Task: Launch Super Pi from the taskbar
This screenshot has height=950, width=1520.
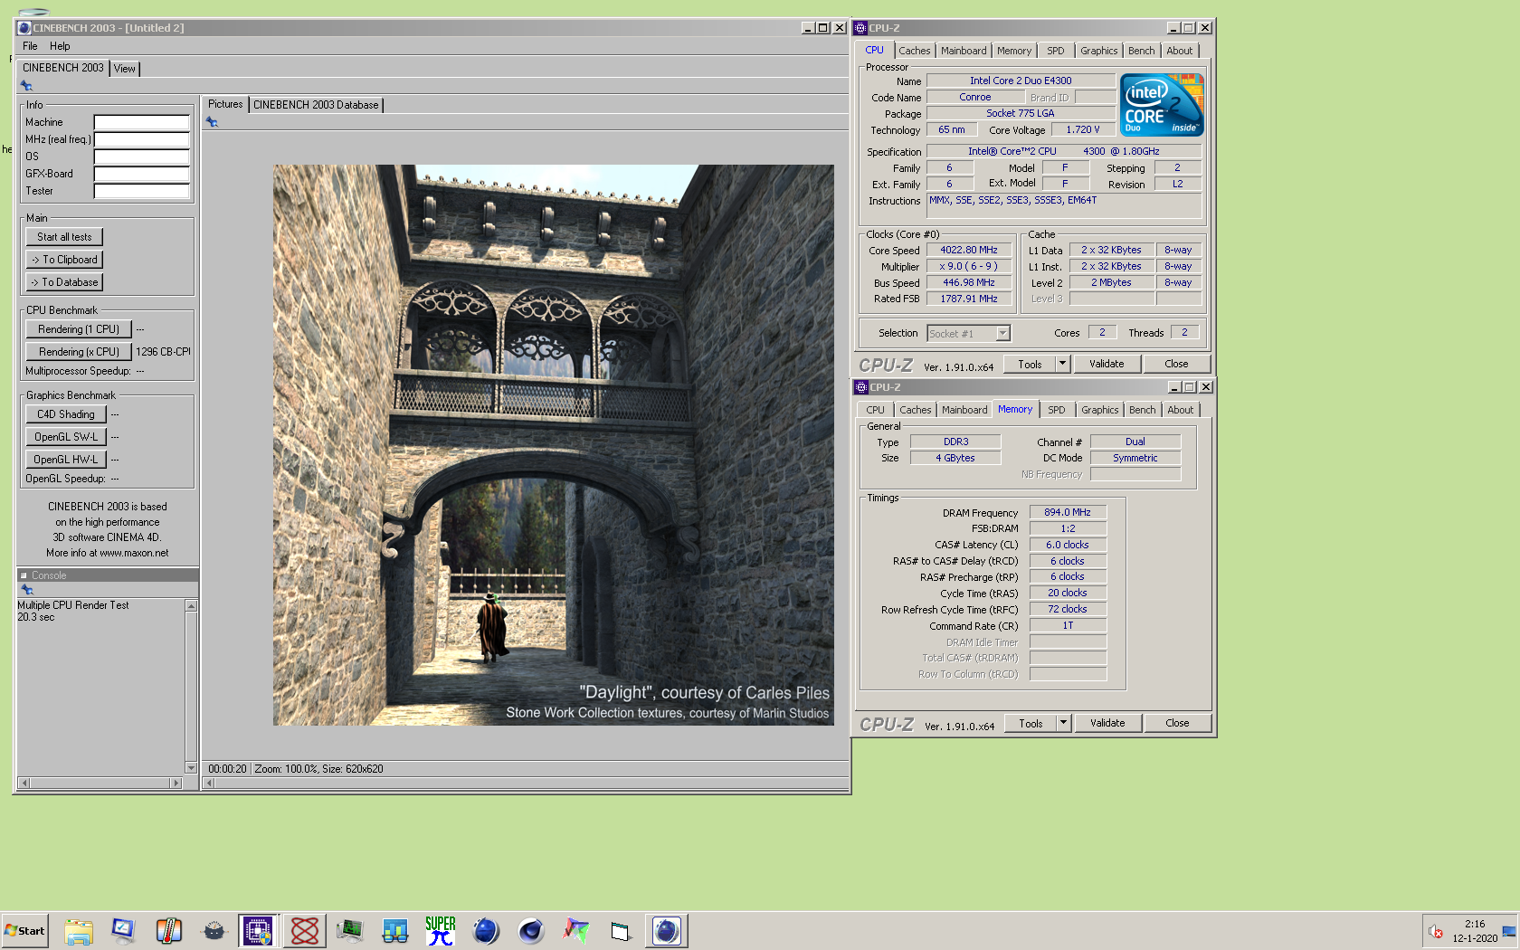Action: 441,931
